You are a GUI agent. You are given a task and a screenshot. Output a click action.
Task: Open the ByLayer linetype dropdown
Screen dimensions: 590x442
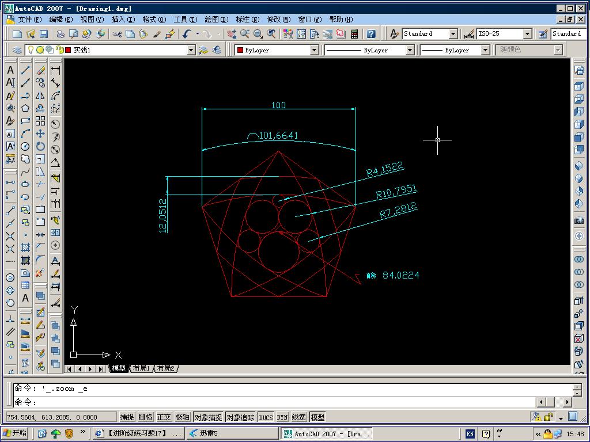410,50
